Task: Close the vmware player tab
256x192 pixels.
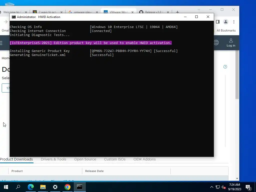Action: (97, 12)
